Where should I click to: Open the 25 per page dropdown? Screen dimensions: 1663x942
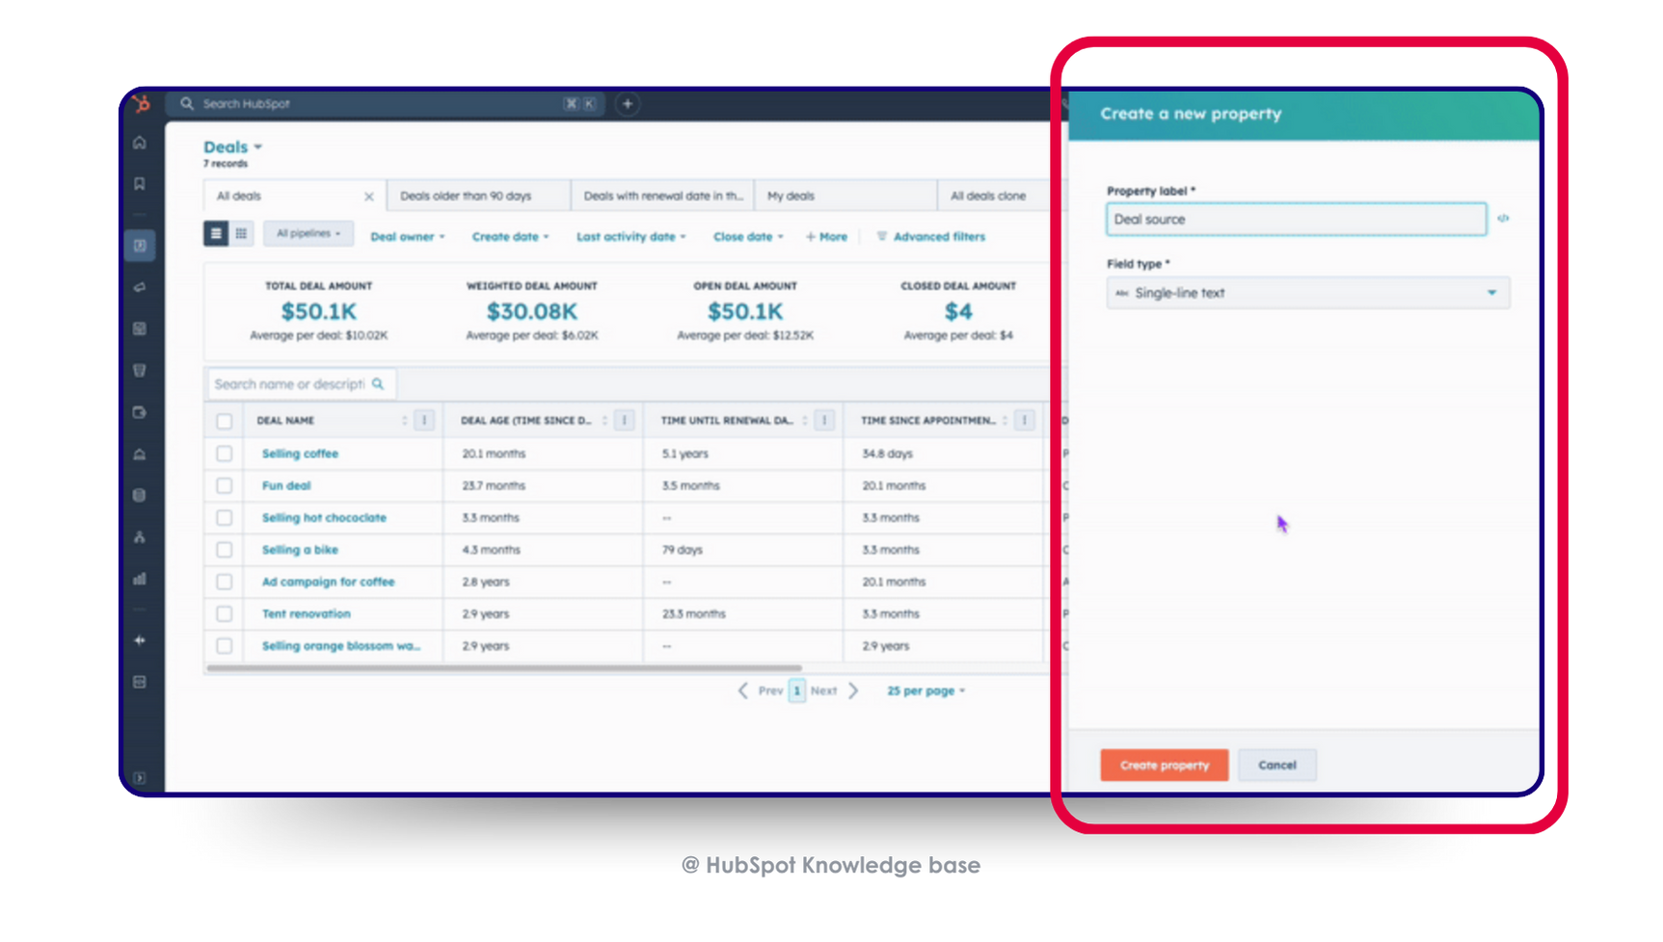[925, 691]
